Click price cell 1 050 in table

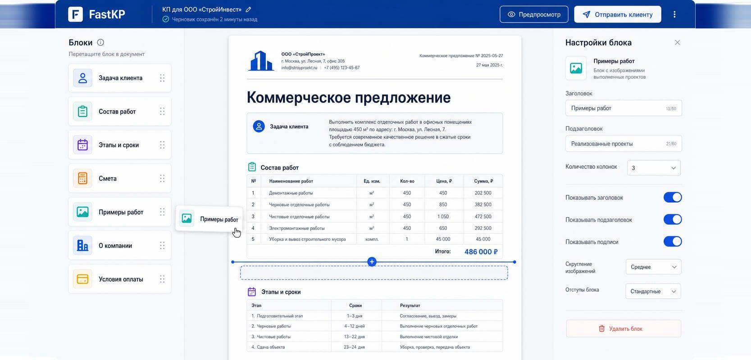443,216
